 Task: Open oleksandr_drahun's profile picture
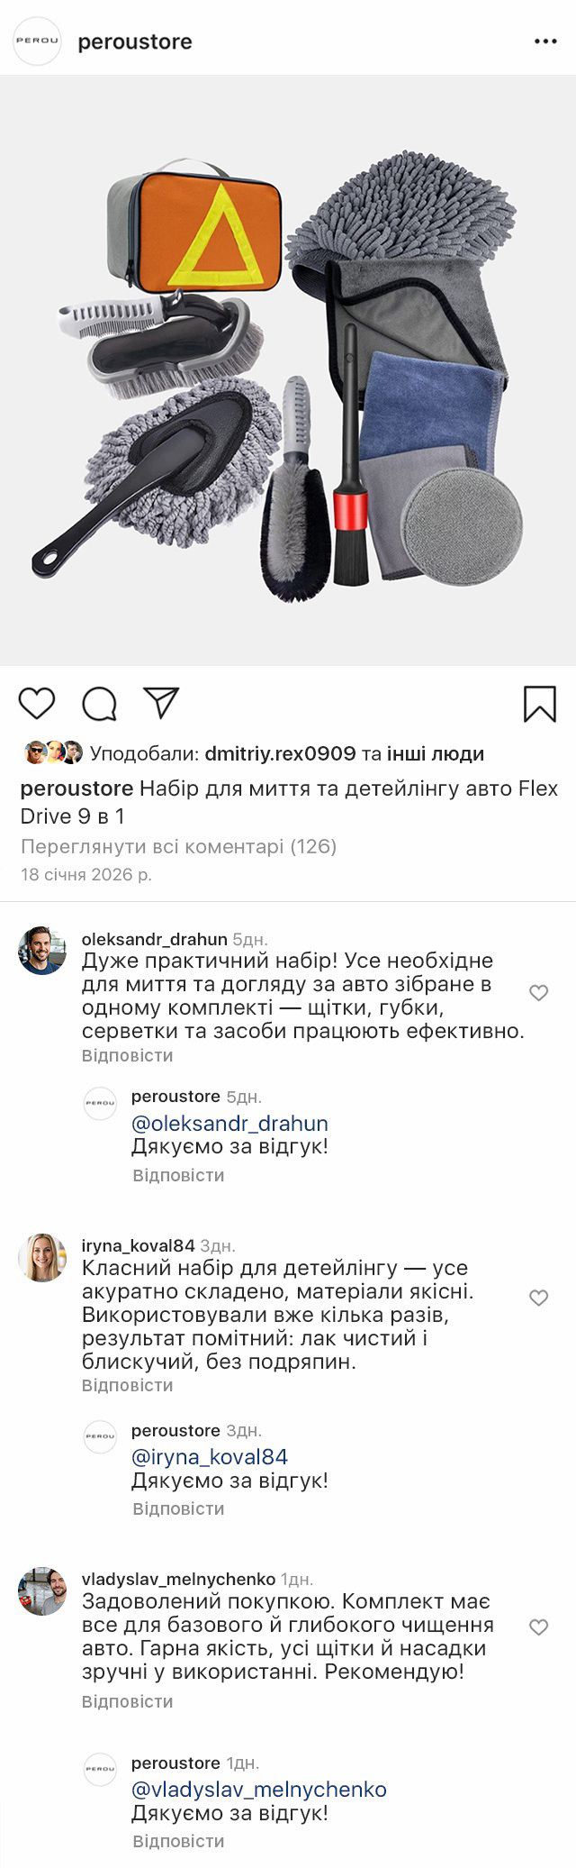42,950
